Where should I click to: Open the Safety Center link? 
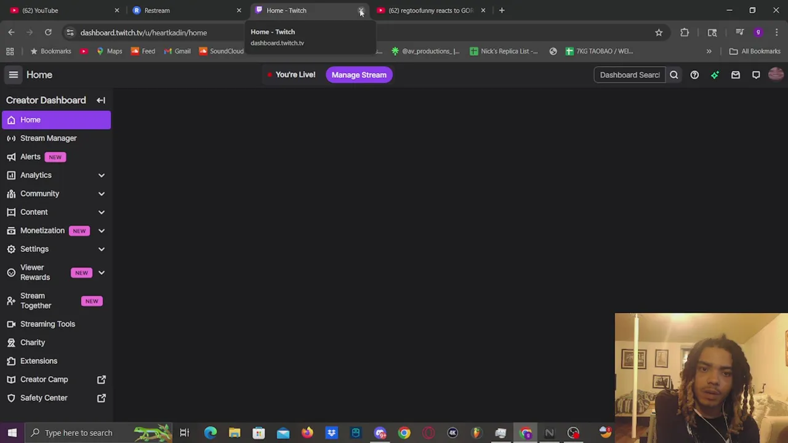pos(56,398)
